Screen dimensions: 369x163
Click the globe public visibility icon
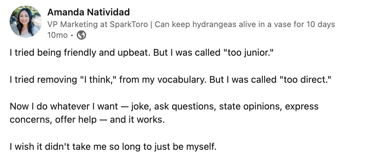(82, 35)
